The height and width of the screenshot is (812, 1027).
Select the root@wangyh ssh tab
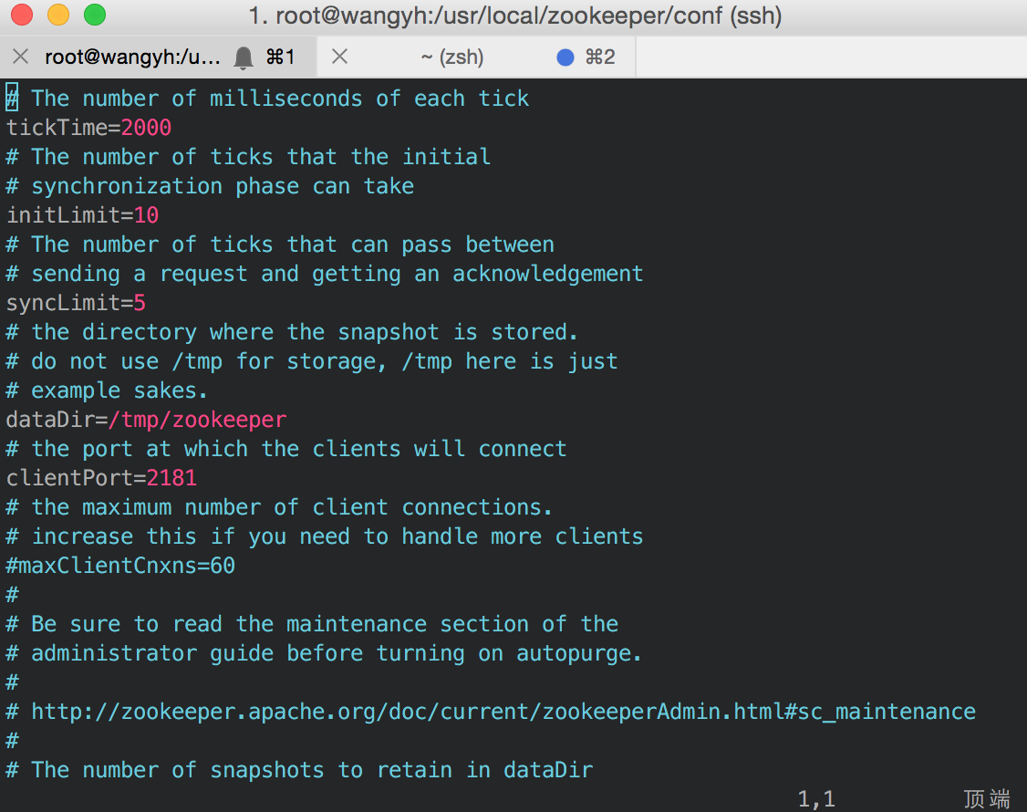tap(133, 57)
